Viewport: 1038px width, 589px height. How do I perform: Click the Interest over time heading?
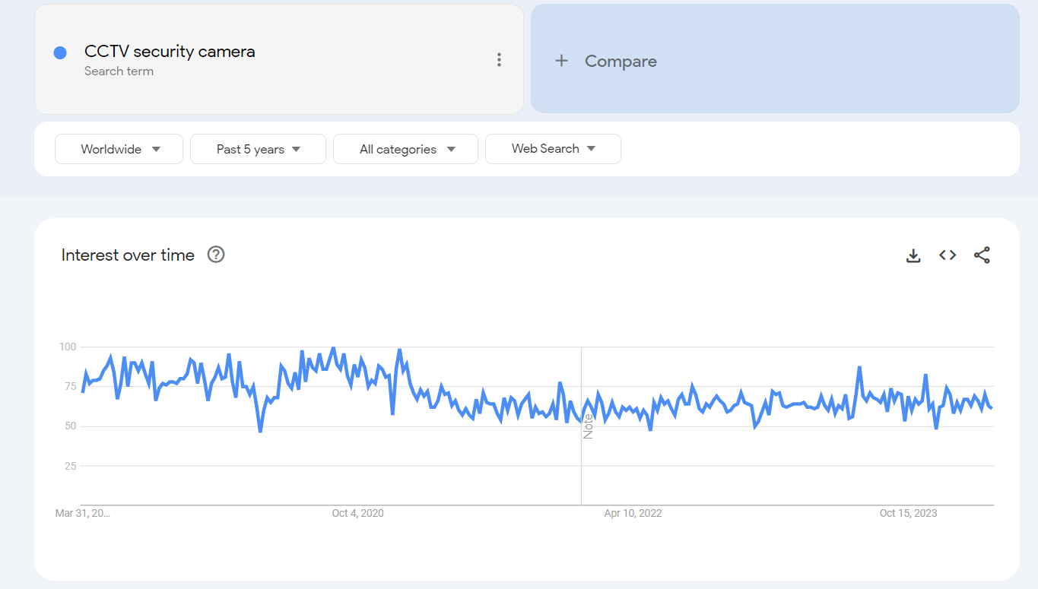pos(128,255)
